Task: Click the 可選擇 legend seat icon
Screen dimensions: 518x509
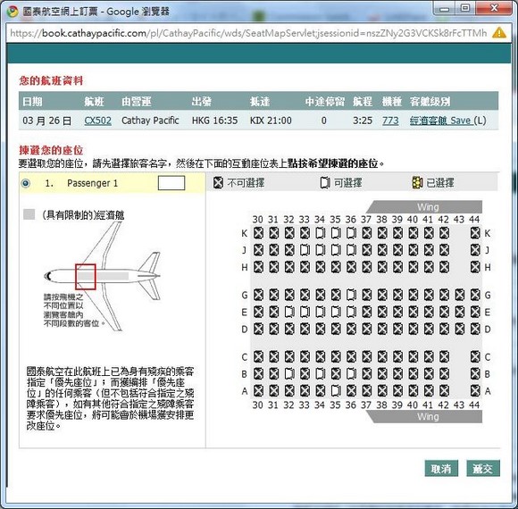Action: (325, 182)
